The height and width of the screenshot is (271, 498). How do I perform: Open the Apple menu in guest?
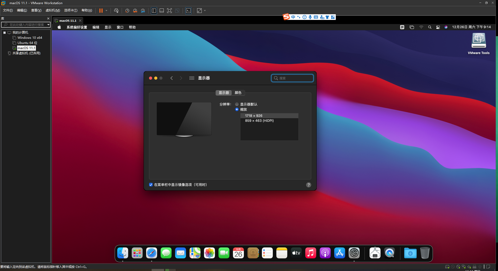pyautogui.click(x=59, y=27)
